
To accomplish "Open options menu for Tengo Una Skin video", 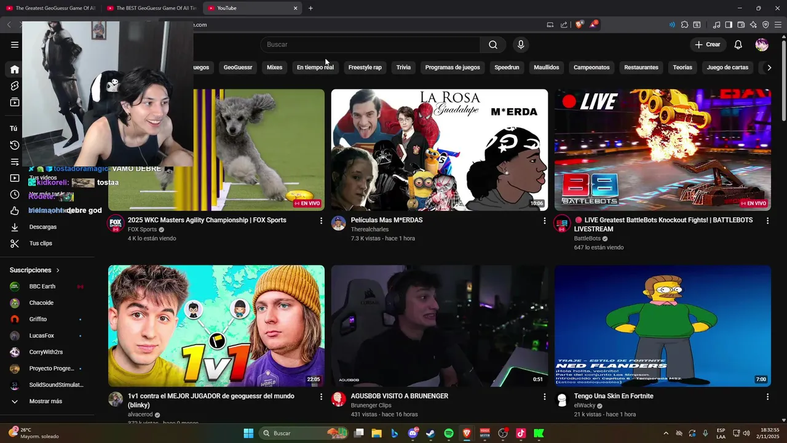I will pos(767,397).
